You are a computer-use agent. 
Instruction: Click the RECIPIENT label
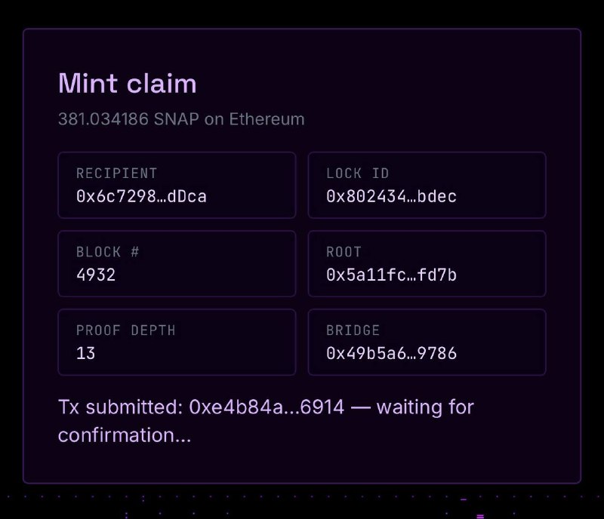click(117, 174)
